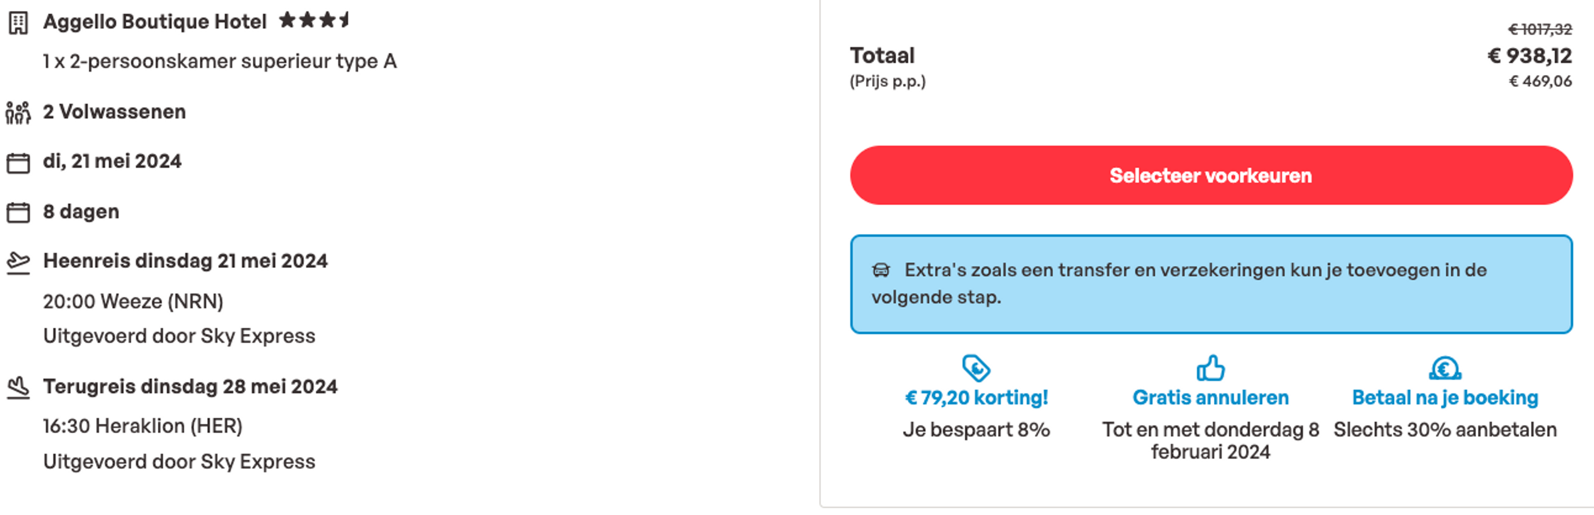This screenshot has height=515, width=1594.
Task: Click the Heenreis dinsdag 21 mei heading
Action: click(x=185, y=261)
